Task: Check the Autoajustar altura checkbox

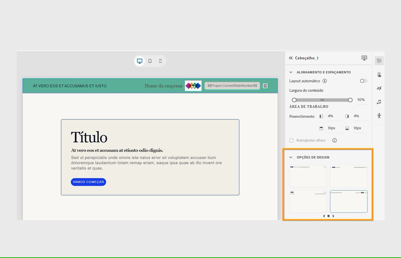Action: click(291, 140)
